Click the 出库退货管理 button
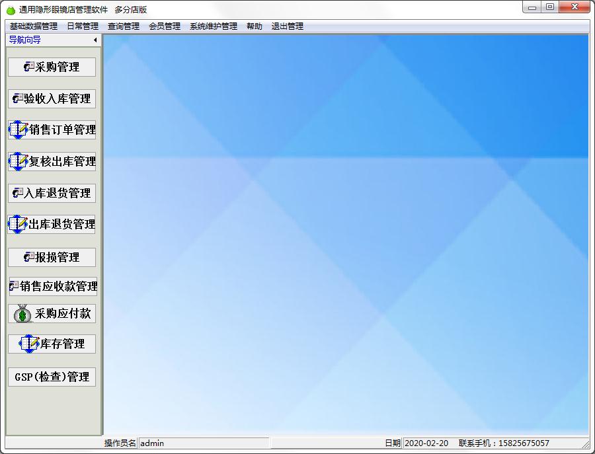The image size is (595, 454). pos(51,224)
